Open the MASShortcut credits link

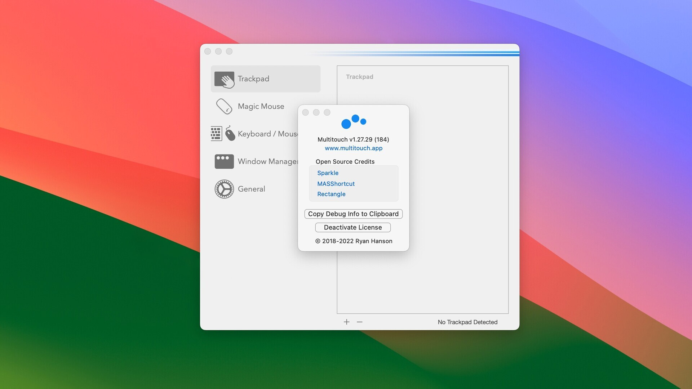tap(336, 184)
